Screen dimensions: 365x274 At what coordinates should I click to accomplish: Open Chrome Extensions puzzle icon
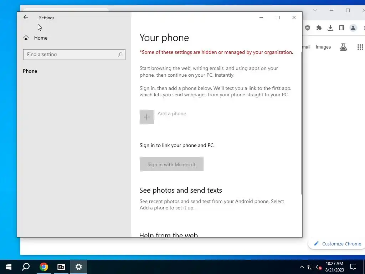coord(319,28)
